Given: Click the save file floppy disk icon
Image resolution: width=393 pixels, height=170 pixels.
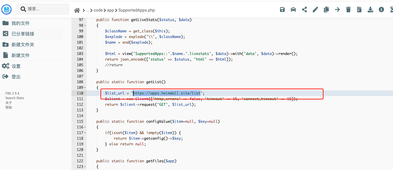Looking at the screenshot, I should 282,10.
